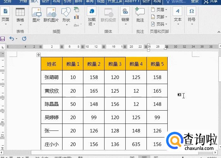Redo the last action

[x=24, y=39]
